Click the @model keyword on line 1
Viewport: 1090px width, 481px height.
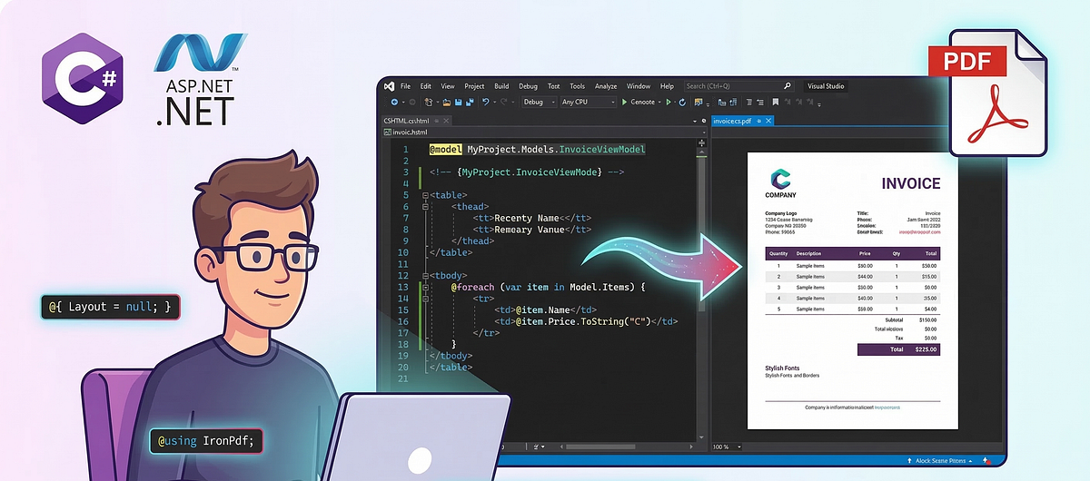[445, 149]
